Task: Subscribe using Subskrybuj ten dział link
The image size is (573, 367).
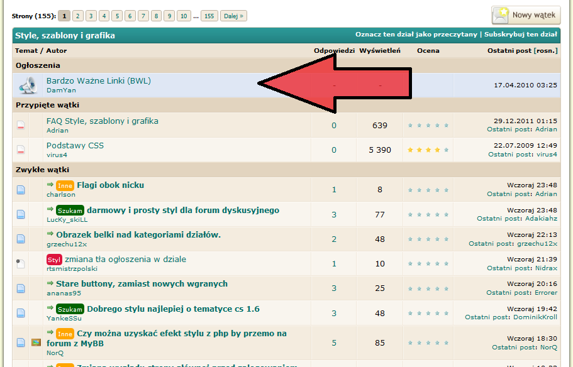Action: tap(521, 35)
